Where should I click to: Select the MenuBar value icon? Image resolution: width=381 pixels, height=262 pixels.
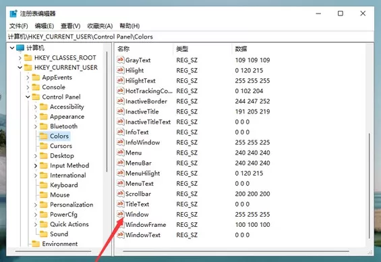(x=120, y=163)
